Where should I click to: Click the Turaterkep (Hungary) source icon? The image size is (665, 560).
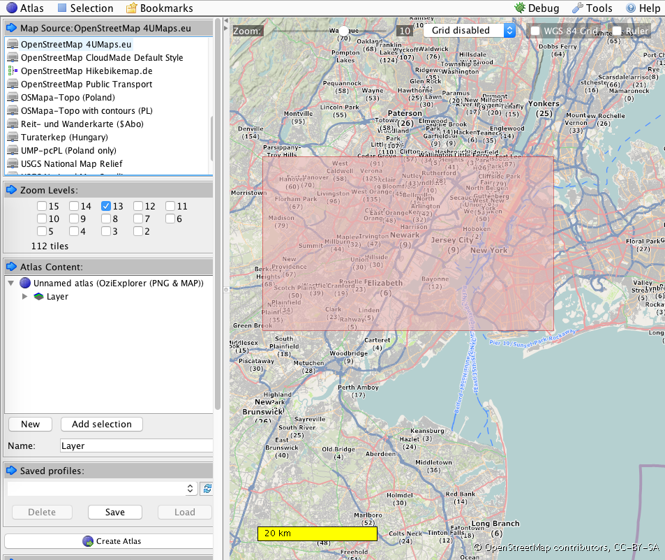pyautogui.click(x=13, y=137)
